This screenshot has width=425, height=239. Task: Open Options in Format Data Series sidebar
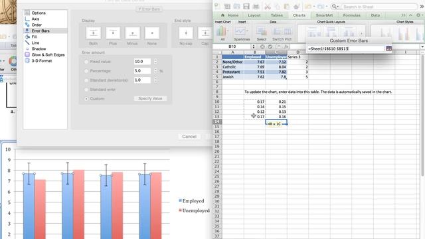click(39, 13)
